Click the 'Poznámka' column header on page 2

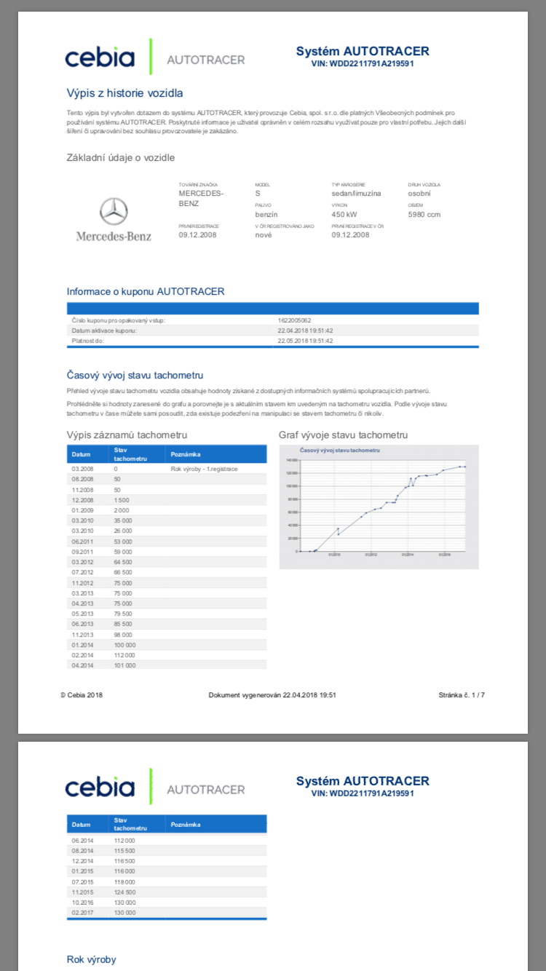point(185,825)
